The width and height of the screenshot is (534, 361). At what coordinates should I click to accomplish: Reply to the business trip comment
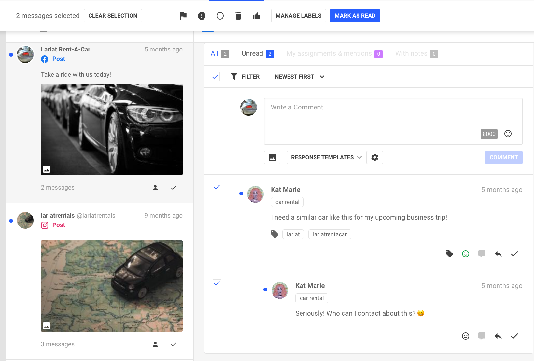(x=498, y=254)
